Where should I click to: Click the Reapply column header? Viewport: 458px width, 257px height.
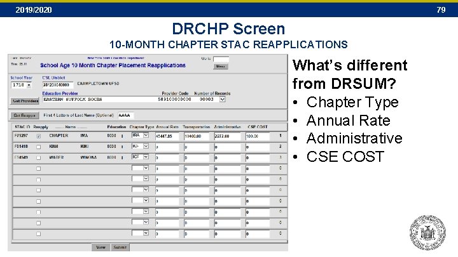[41, 127]
